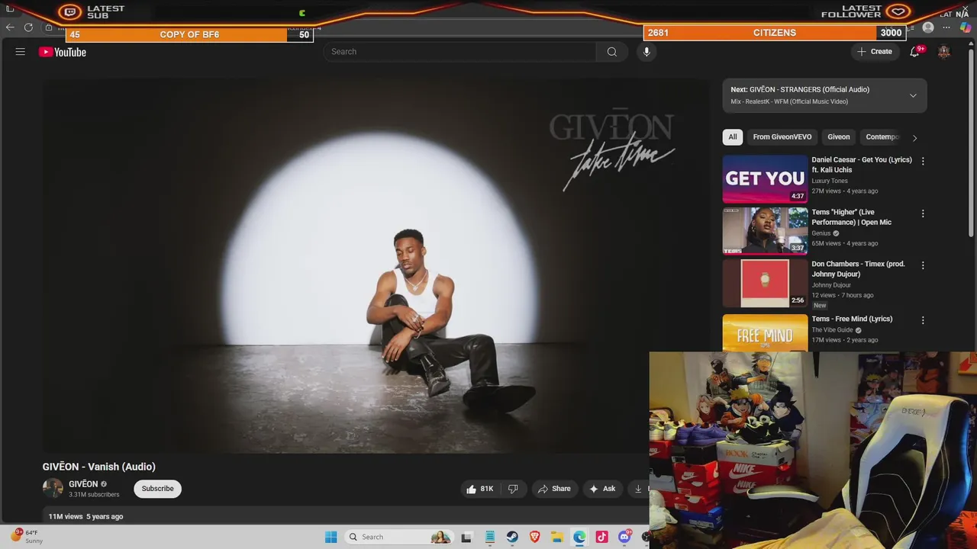Expand the Next up mix queue chevron
The height and width of the screenshot is (549, 977).
point(913,95)
